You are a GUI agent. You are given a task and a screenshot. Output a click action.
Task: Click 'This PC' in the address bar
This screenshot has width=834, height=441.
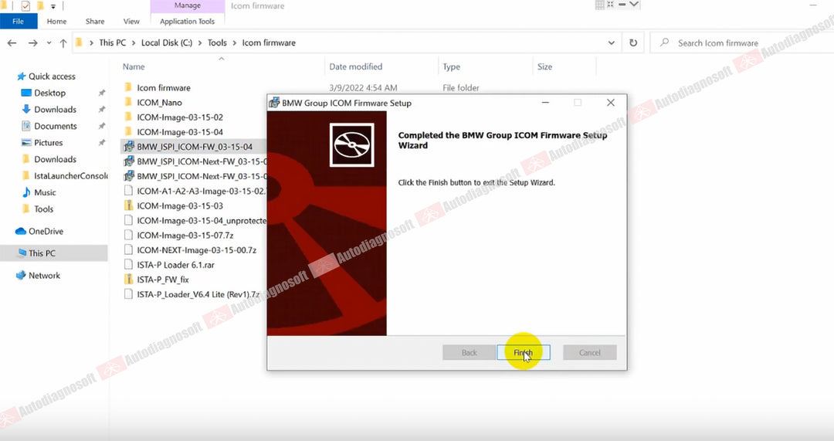(112, 42)
